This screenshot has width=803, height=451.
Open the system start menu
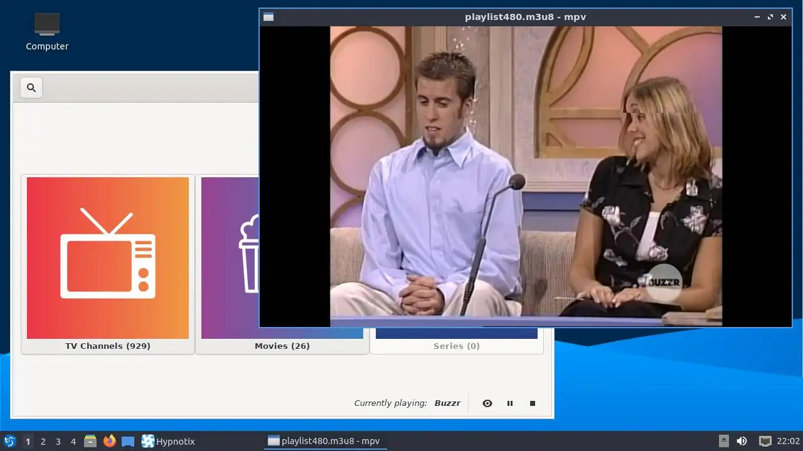click(9, 441)
